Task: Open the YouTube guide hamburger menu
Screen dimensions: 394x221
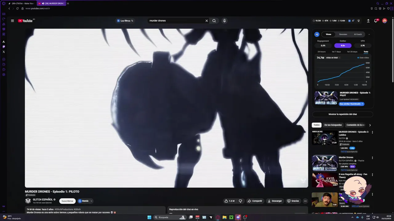Action: pos(12,21)
